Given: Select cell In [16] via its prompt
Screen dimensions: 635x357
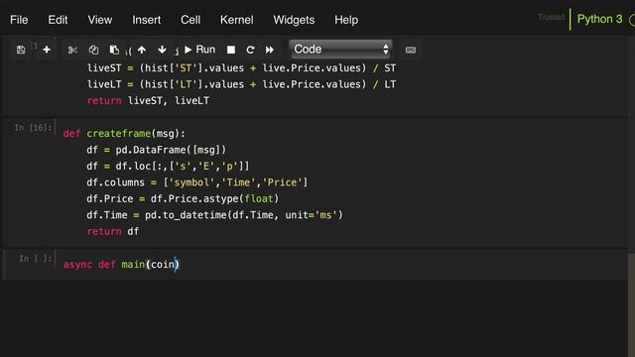Looking at the screenshot, I should click(33, 128).
